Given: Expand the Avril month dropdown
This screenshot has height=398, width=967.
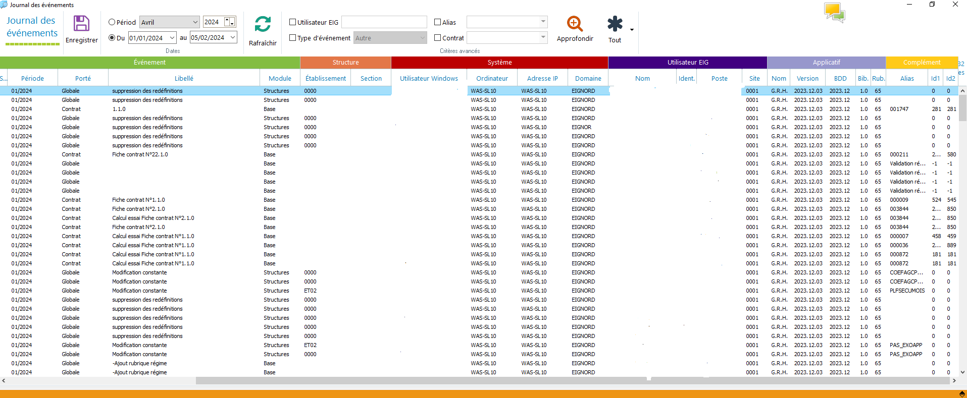Looking at the screenshot, I should click(x=195, y=22).
